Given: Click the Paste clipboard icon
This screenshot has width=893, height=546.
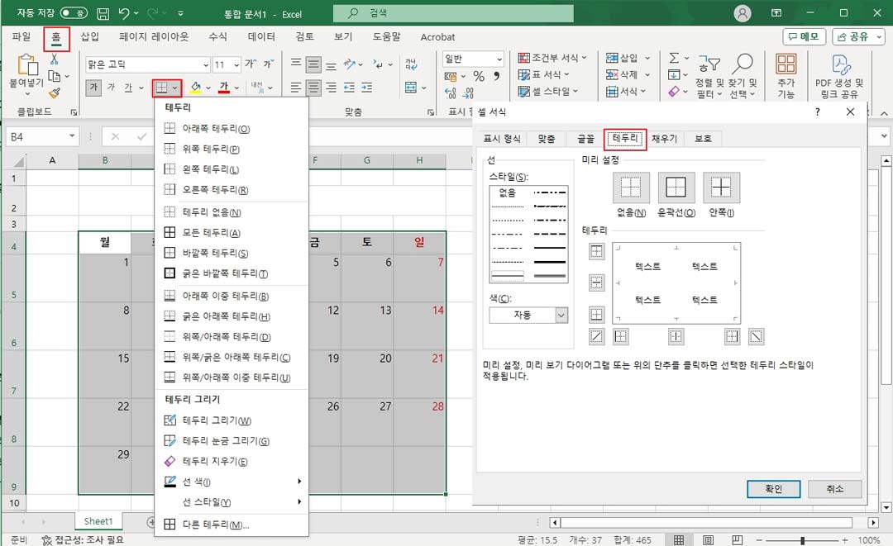Looking at the screenshot, I should tap(26, 64).
